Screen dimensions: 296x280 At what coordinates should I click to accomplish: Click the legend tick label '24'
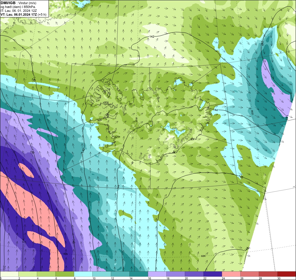[x=223, y=278]
